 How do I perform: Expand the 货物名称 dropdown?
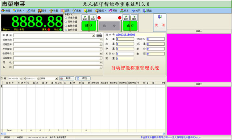click(x=101, y=40)
